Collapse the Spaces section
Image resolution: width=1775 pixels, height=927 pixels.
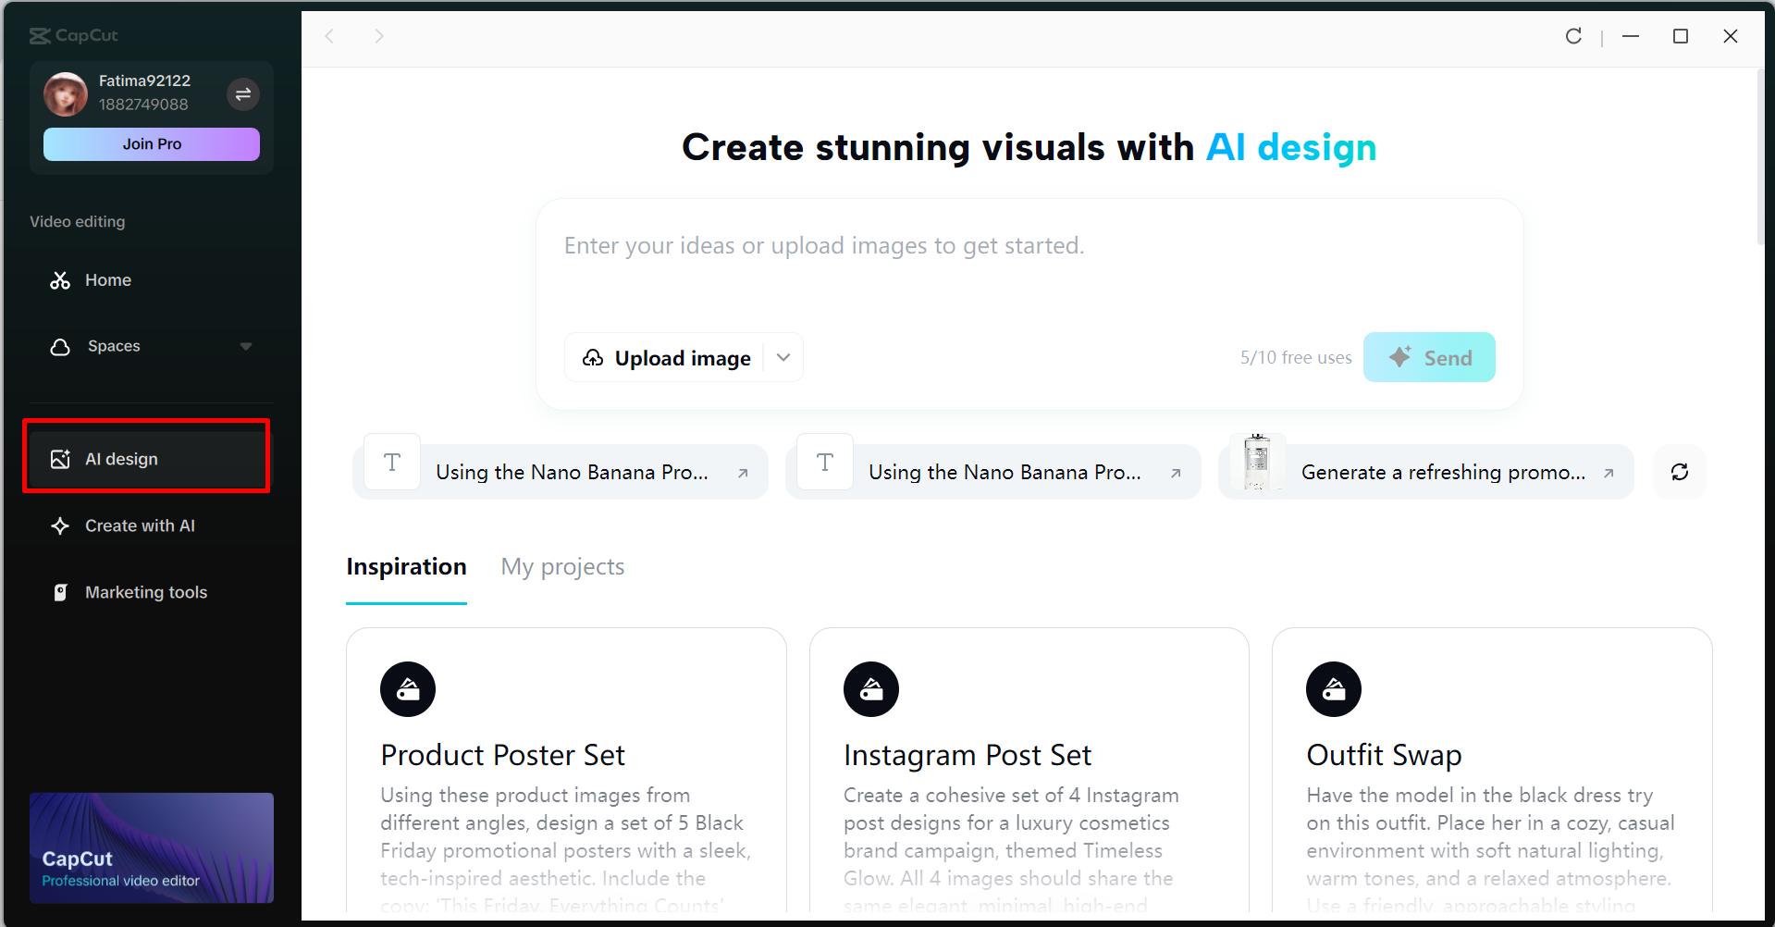[x=245, y=346]
